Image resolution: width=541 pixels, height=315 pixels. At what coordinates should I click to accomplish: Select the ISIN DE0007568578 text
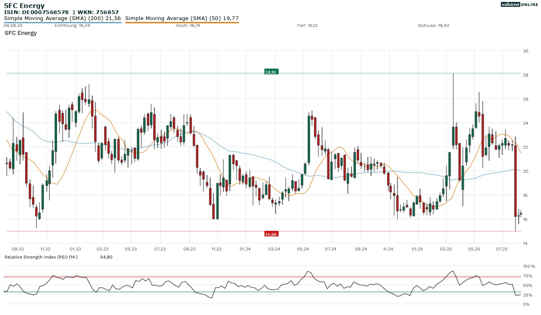(36, 12)
